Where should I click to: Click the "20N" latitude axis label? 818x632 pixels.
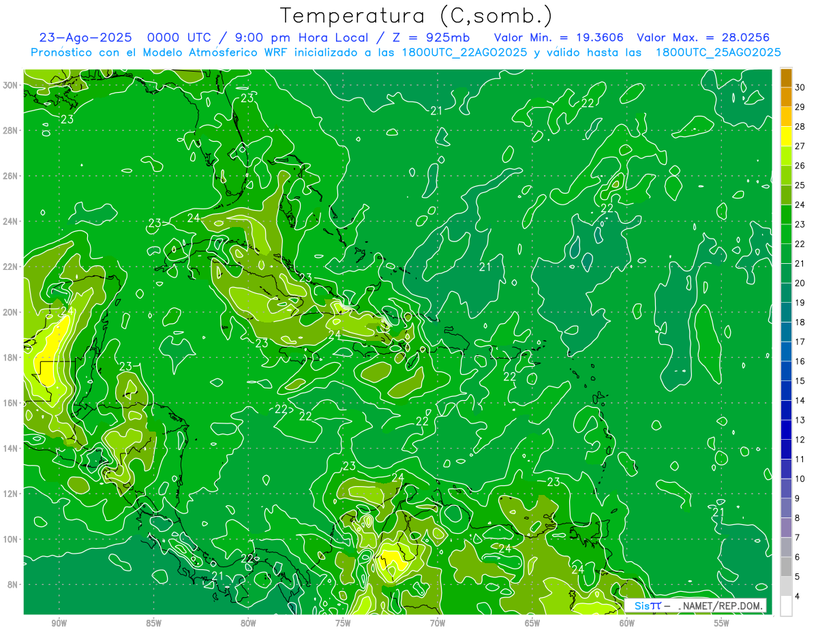coord(11,312)
